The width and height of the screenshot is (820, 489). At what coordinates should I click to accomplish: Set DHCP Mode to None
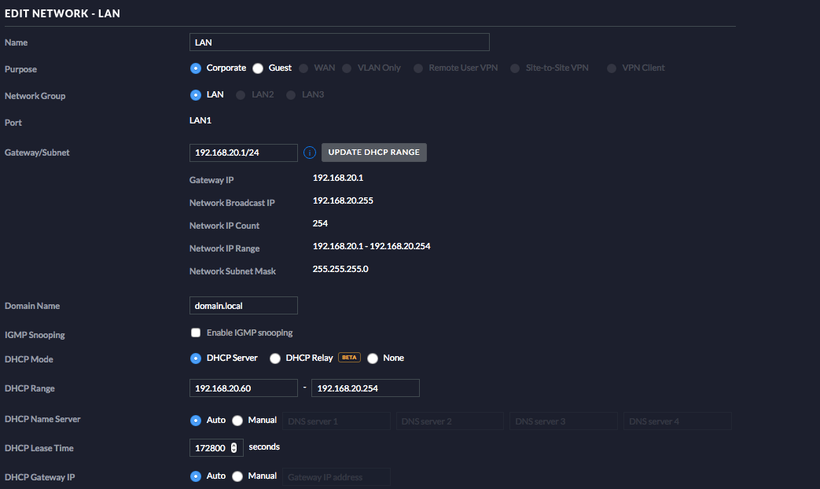coord(373,358)
